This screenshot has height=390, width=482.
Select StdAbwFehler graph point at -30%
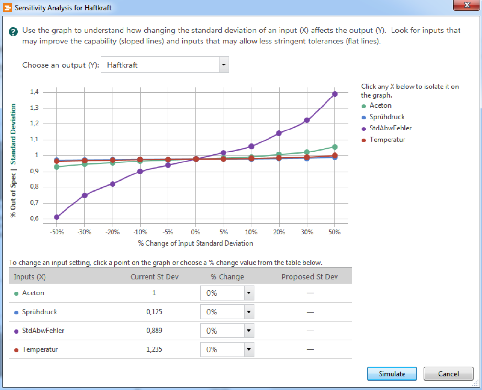tap(85, 195)
